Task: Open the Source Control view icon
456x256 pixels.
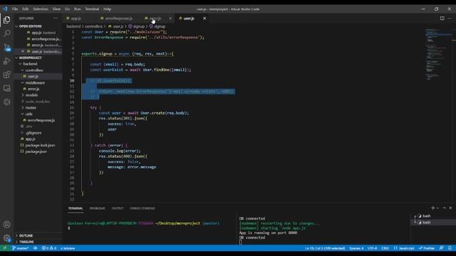Action: tap(6, 47)
